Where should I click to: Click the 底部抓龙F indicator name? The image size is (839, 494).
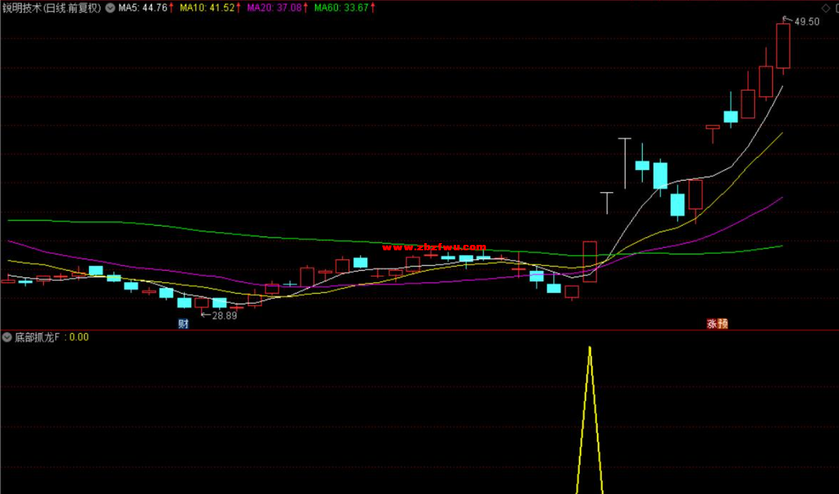point(37,337)
